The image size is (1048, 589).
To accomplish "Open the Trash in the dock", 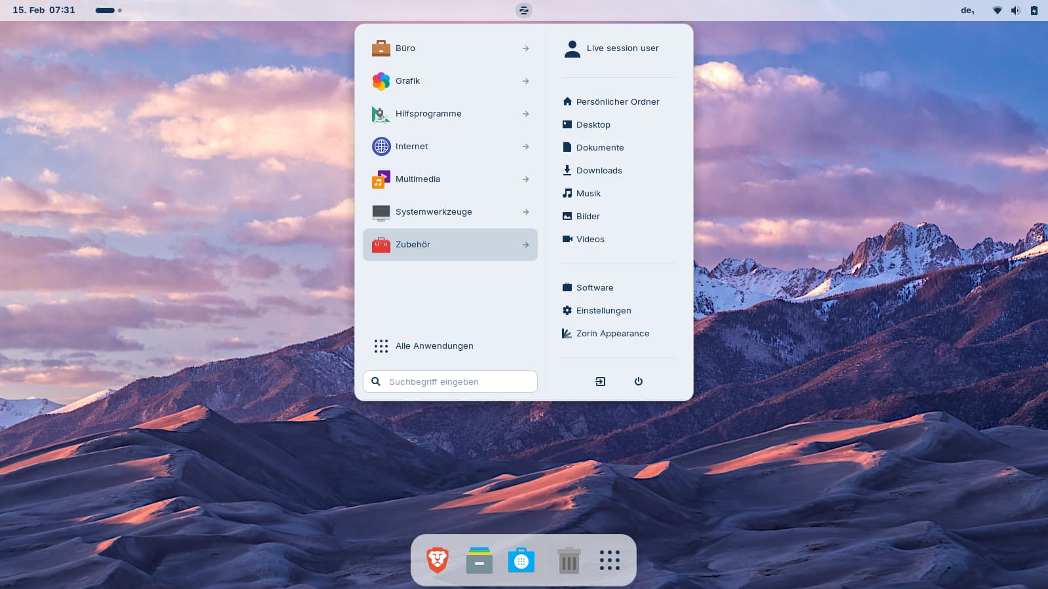I will coord(569,561).
